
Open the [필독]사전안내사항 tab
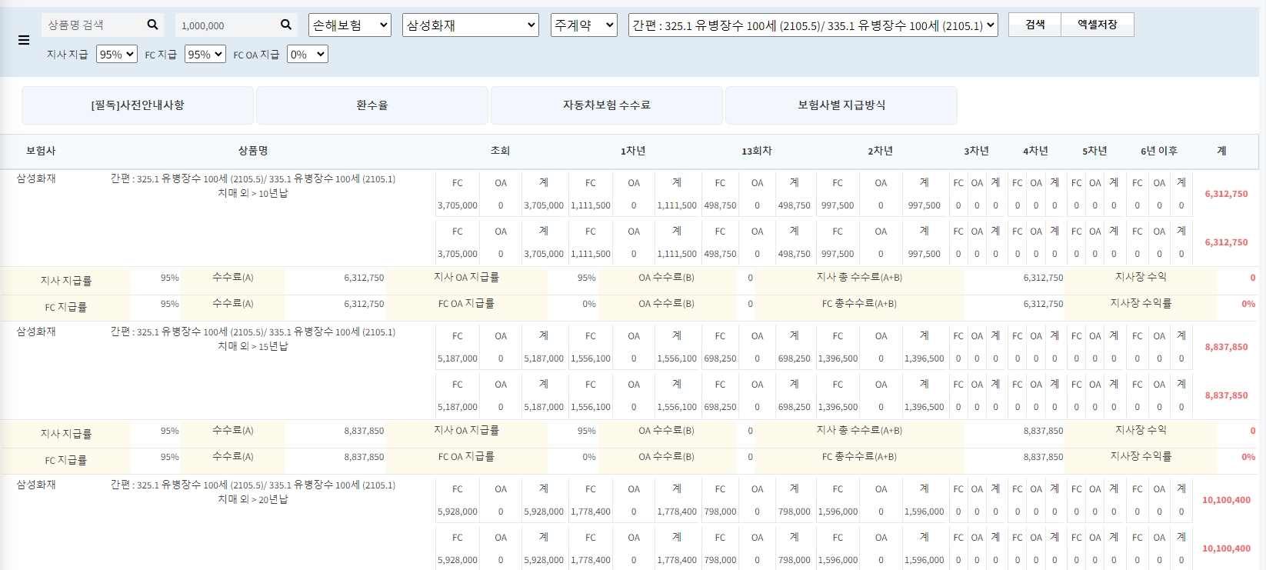coord(138,105)
